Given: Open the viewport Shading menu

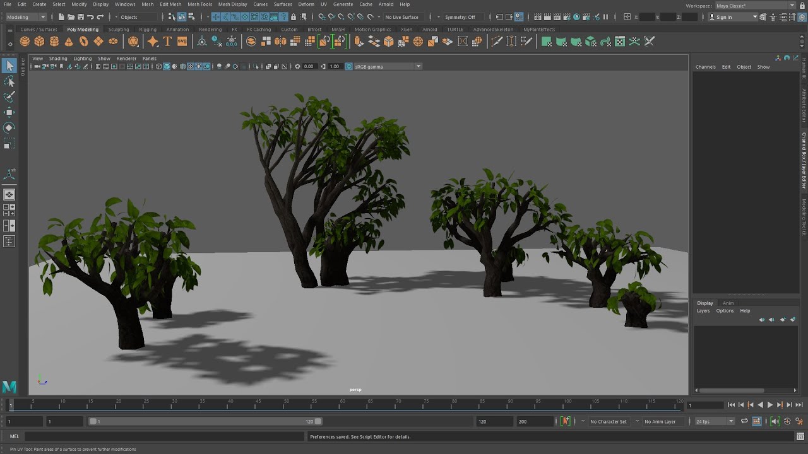Looking at the screenshot, I should point(58,58).
